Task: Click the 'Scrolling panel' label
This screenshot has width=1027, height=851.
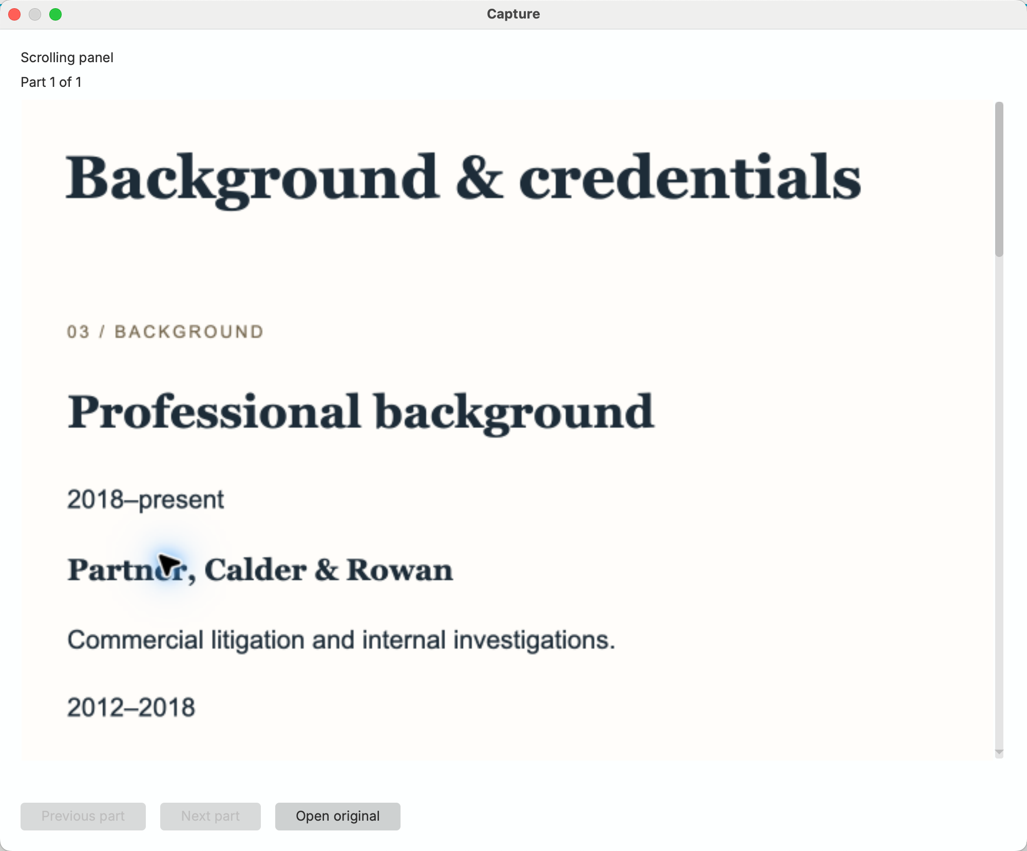Action: coord(67,58)
